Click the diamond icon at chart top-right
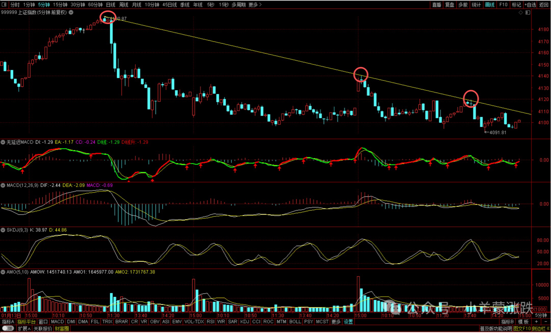The image size is (551, 333). point(521,13)
